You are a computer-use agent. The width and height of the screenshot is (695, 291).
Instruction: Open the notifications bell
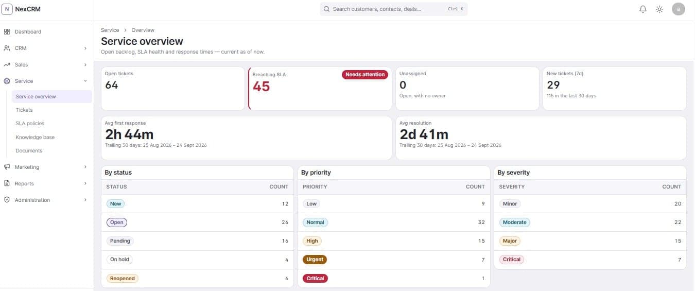(x=643, y=9)
